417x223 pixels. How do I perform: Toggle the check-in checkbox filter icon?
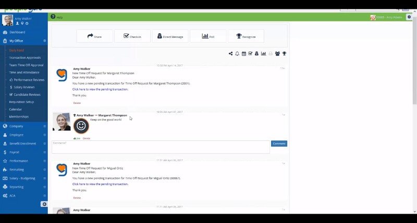250,54
